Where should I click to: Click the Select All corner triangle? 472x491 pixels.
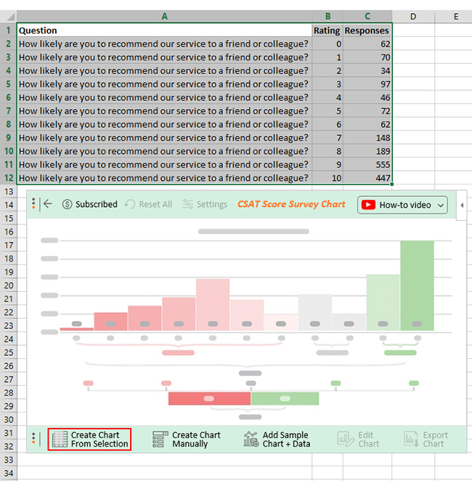tap(9, 16)
